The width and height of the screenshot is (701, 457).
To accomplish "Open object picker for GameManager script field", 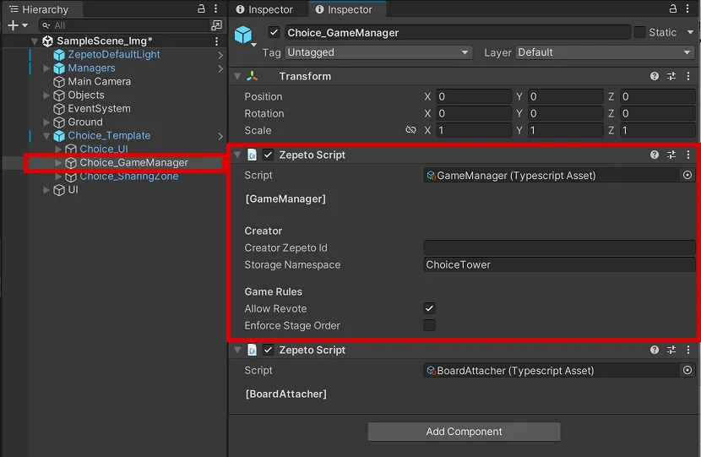I will pos(687,176).
